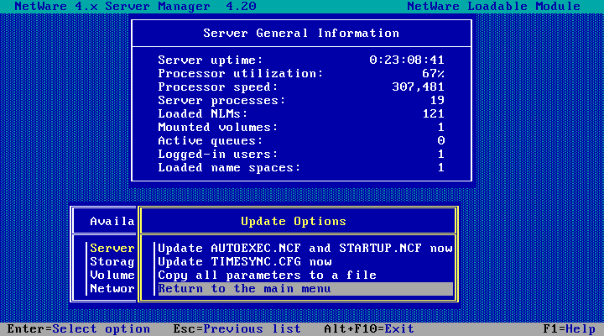Click the 'Server General Information' heading
Viewport: 604px width, 336px height.
(301, 33)
